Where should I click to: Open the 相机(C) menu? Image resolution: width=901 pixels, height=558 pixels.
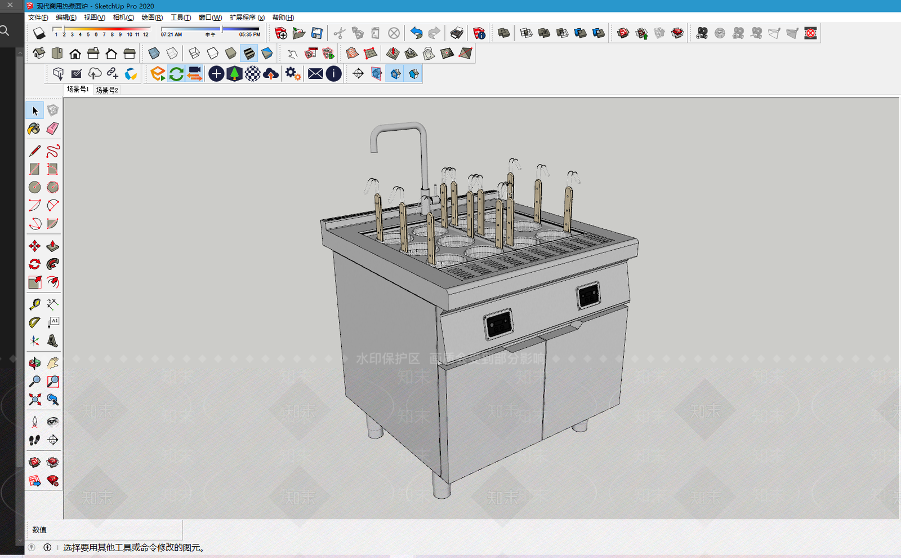123,17
